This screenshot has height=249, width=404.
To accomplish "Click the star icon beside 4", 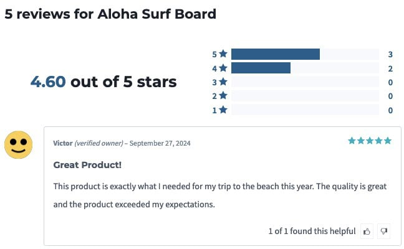I will click(x=223, y=68).
